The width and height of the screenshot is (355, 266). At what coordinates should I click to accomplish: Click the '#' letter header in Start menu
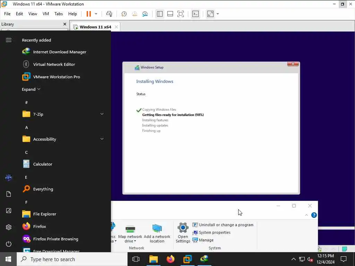26,103
